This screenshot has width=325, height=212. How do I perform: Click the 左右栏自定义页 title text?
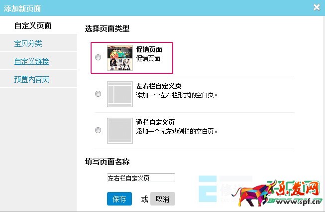159,86
